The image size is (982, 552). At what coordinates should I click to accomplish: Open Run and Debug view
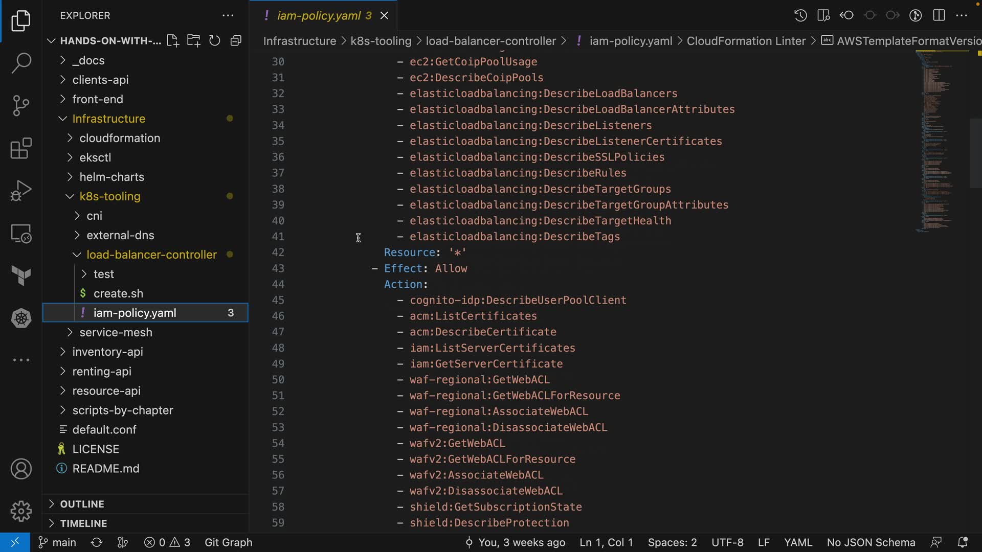click(21, 191)
